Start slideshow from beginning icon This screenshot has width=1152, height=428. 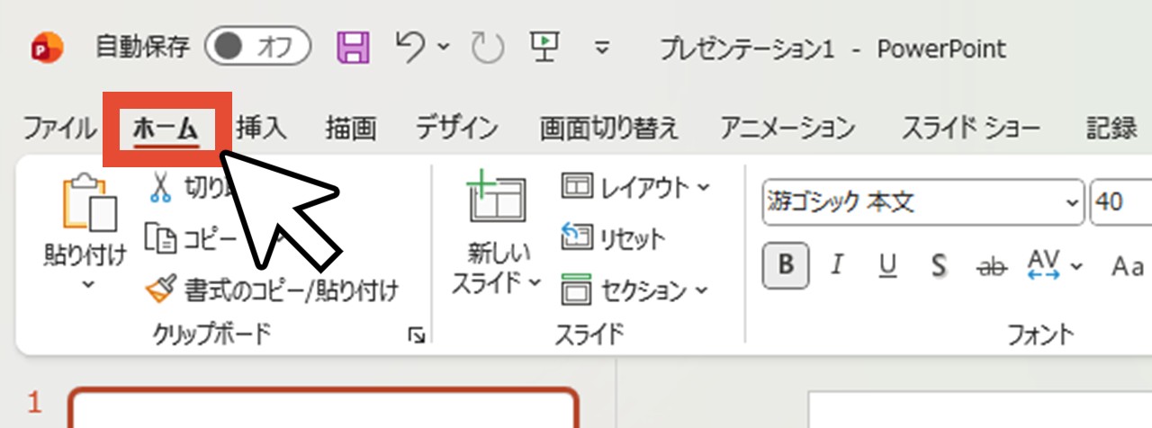pos(544,47)
